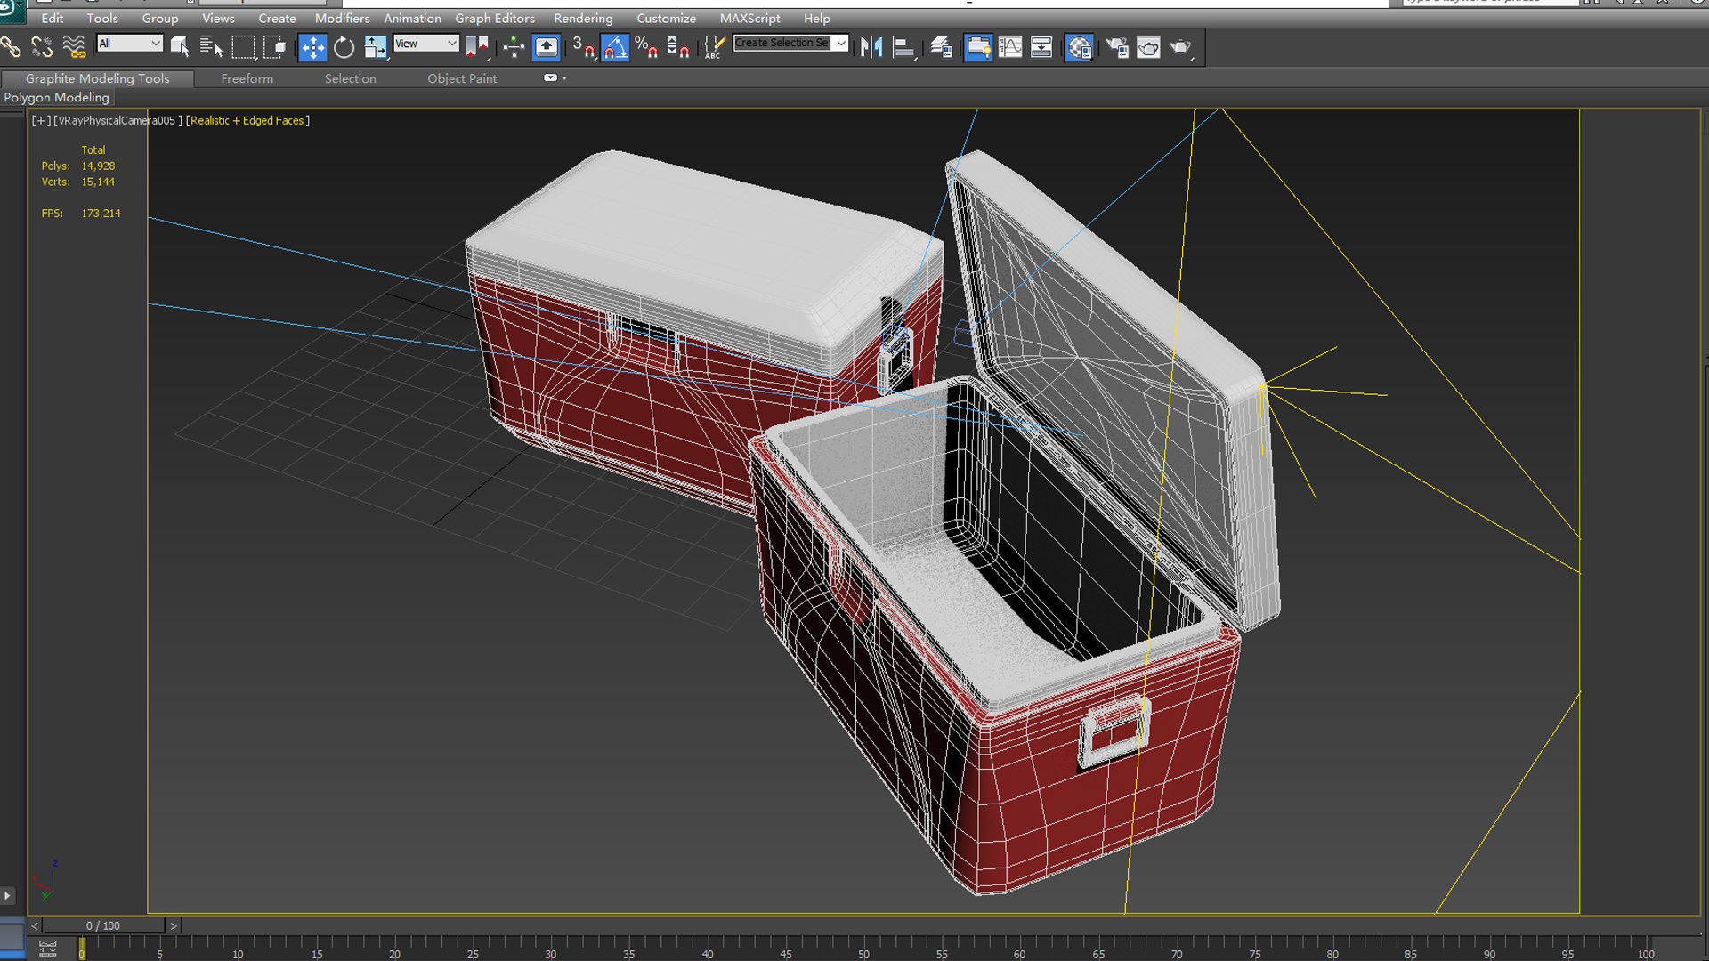Open the MAXScript menu
The height and width of the screenshot is (961, 1709).
tap(749, 18)
